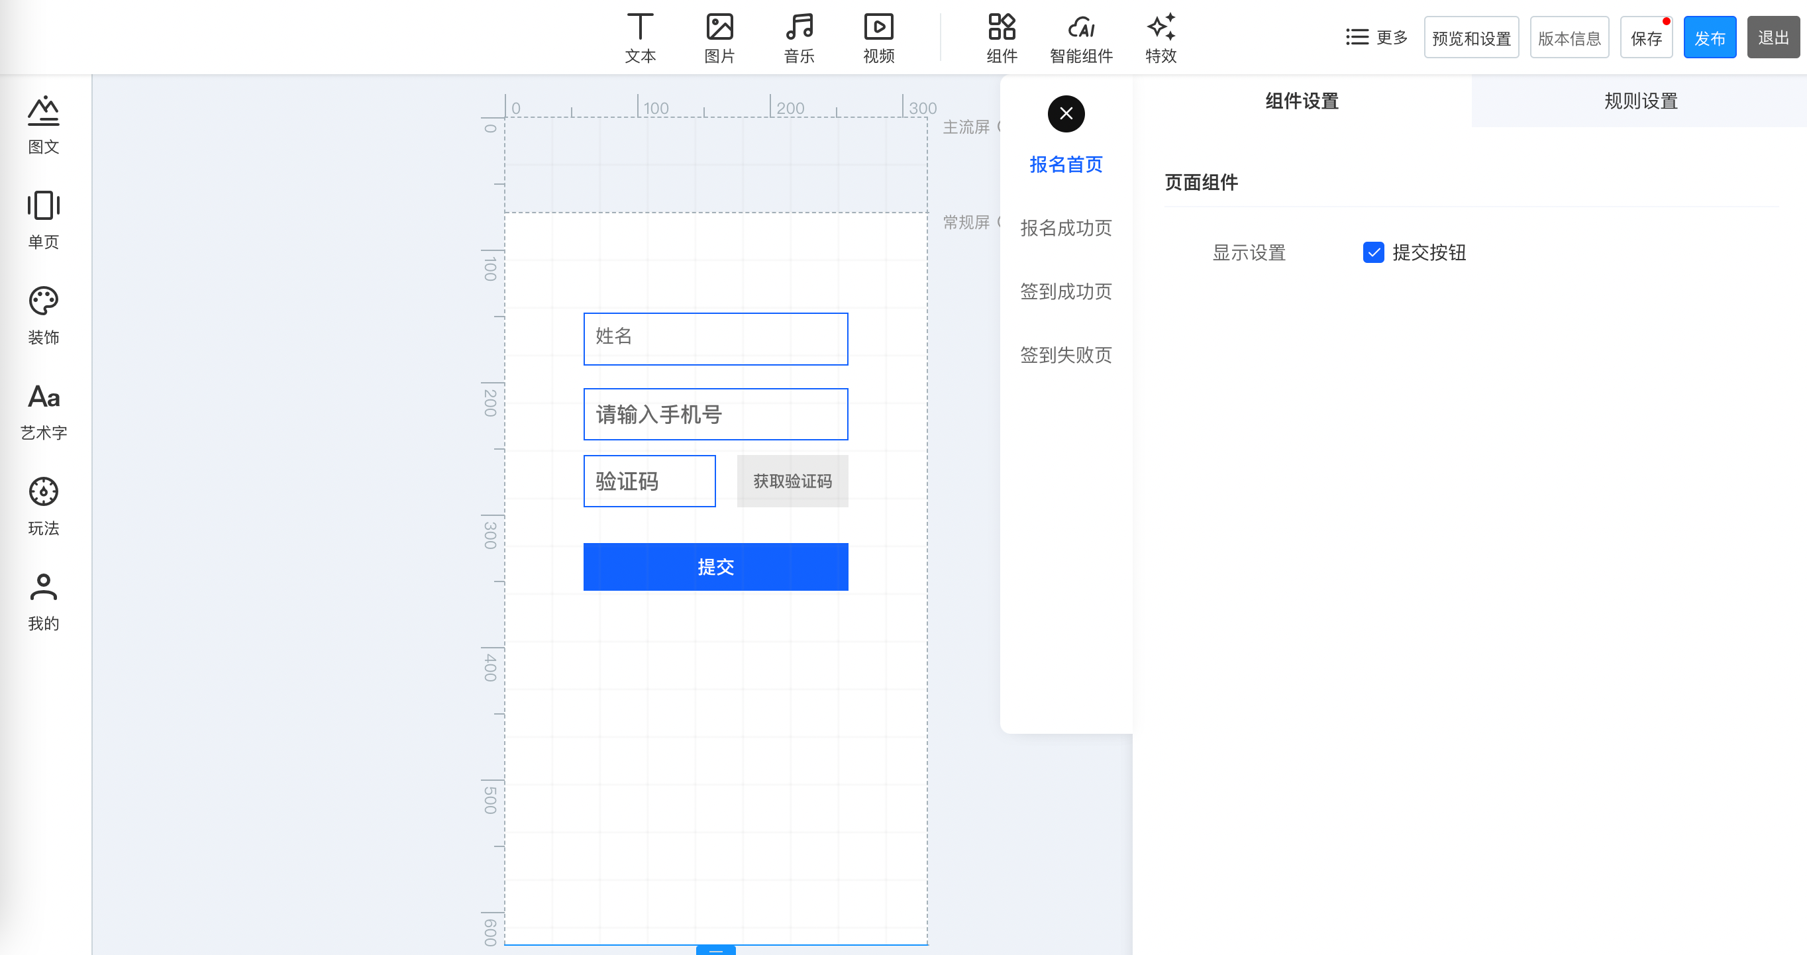This screenshot has width=1807, height=955.
Task: Open the 图文 sidebar panel
Action: coord(44,125)
